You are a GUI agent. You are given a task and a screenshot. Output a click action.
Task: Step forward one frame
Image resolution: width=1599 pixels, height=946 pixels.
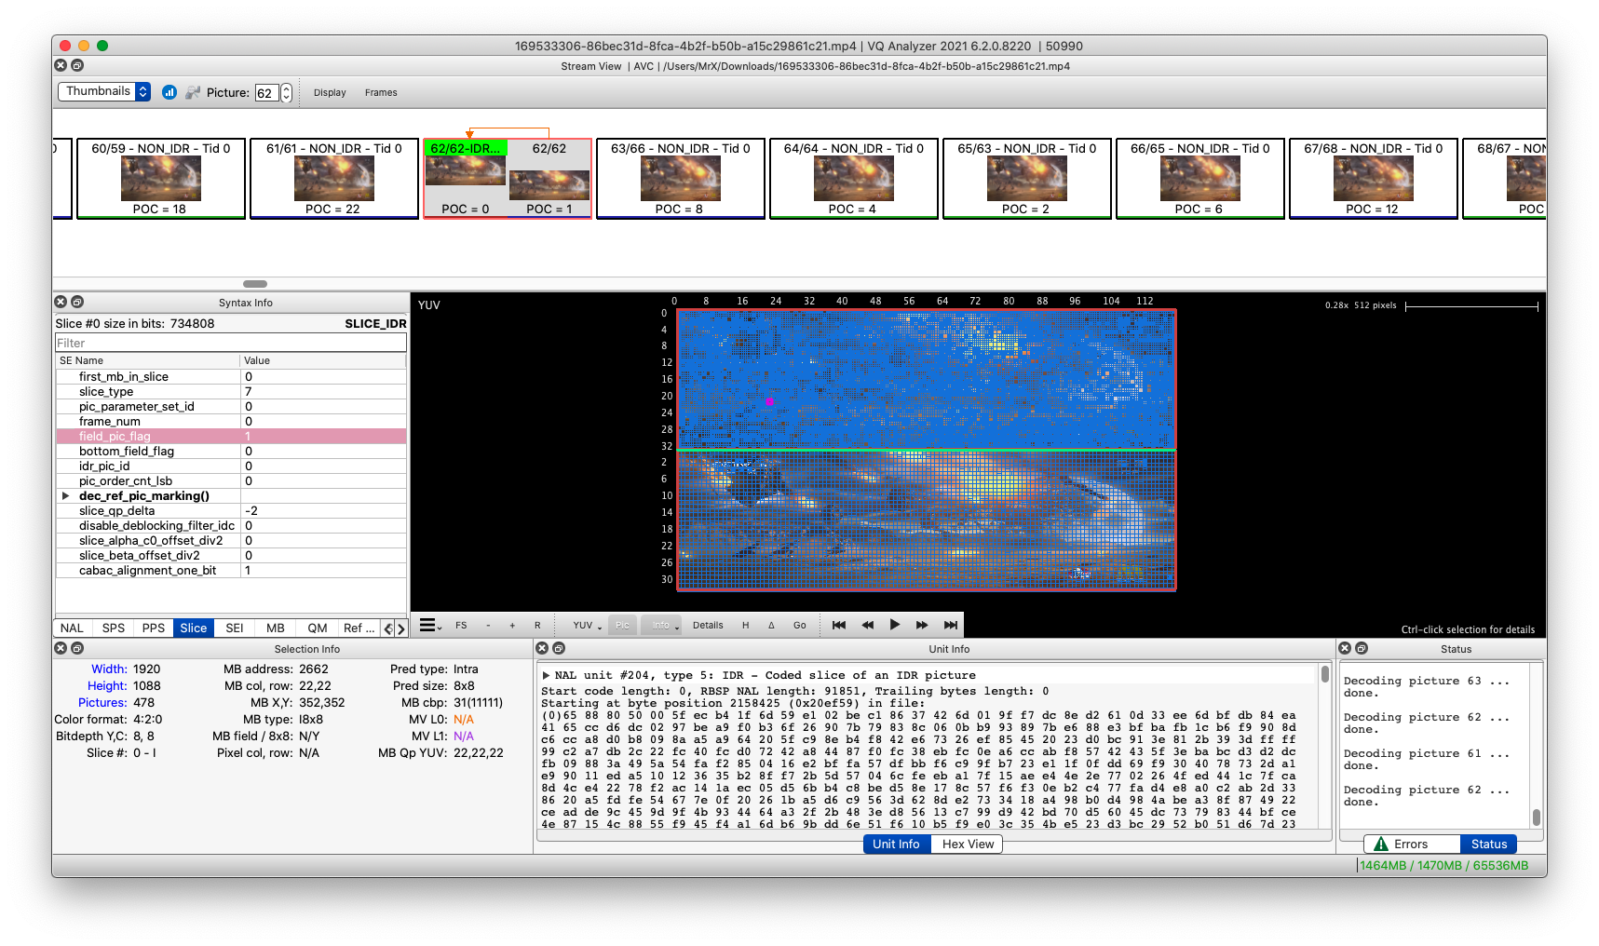coord(922,625)
